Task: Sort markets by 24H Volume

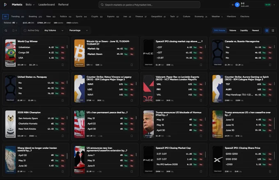Action: [x=220, y=30]
